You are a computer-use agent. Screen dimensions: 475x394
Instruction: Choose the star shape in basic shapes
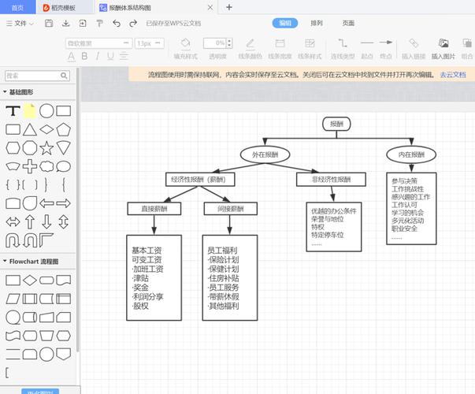[46, 147]
